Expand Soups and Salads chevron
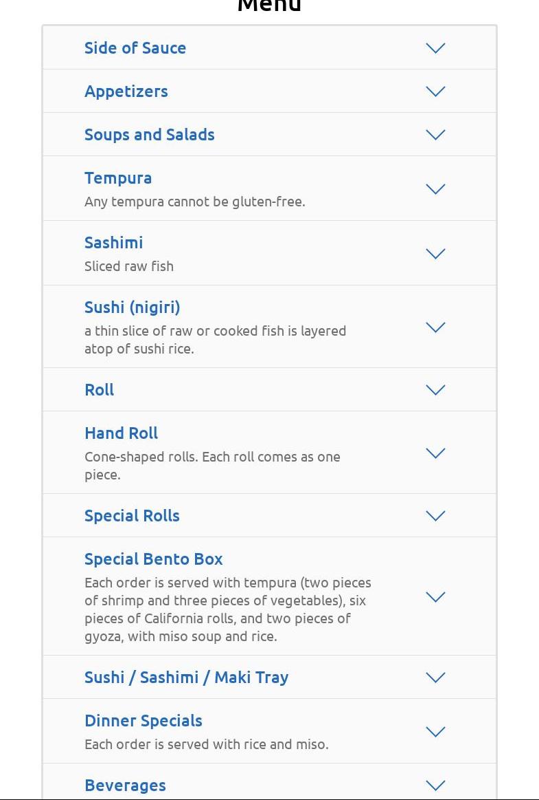The width and height of the screenshot is (539, 800). pyautogui.click(x=435, y=135)
